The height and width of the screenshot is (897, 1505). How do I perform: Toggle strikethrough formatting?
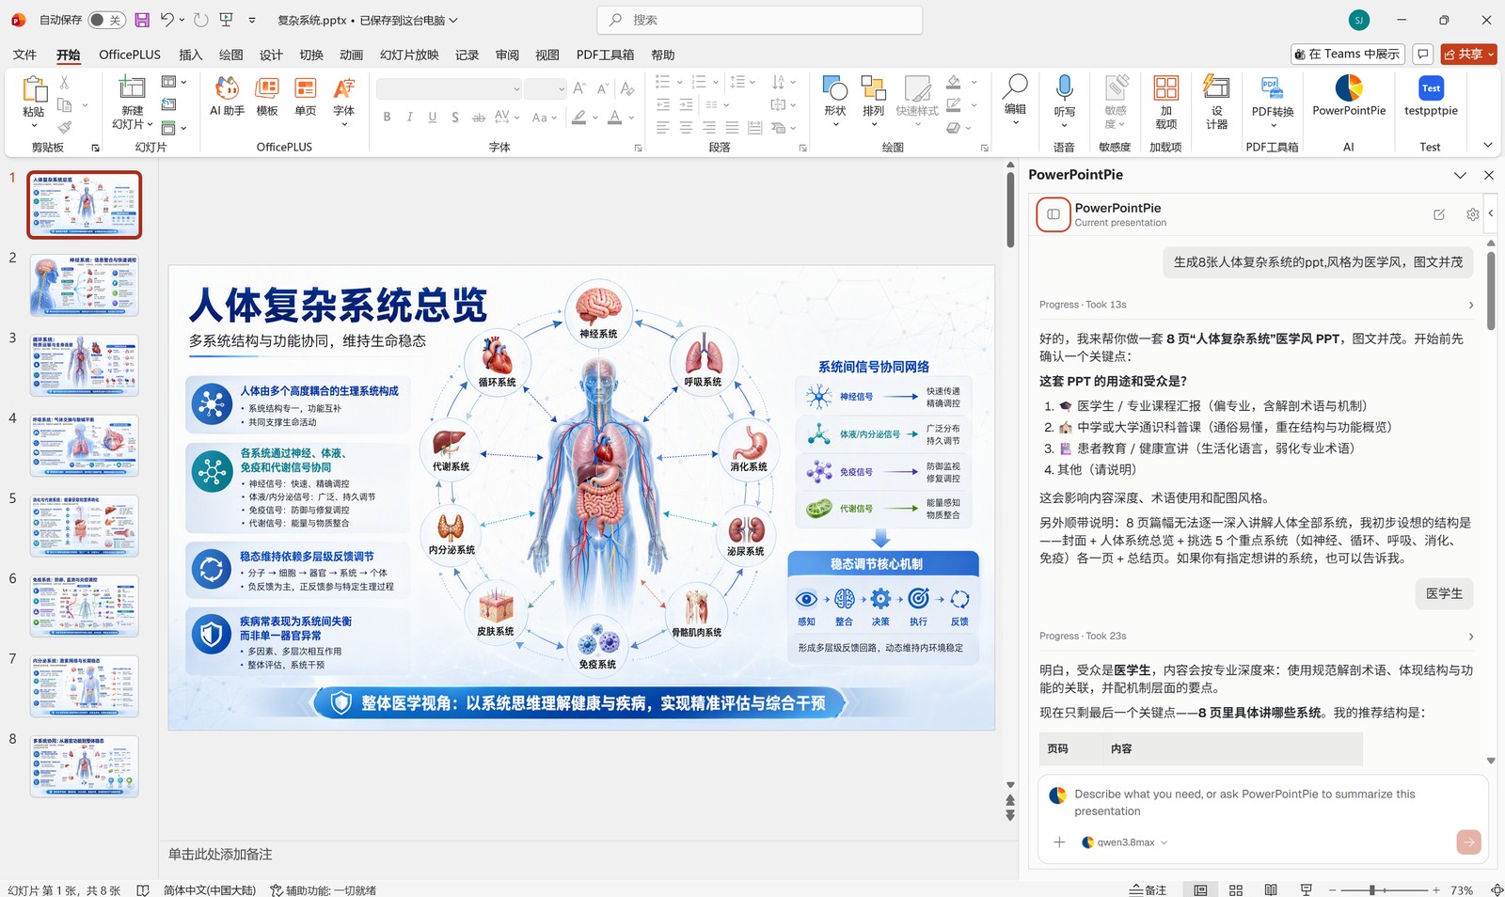pyautogui.click(x=479, y=118)
